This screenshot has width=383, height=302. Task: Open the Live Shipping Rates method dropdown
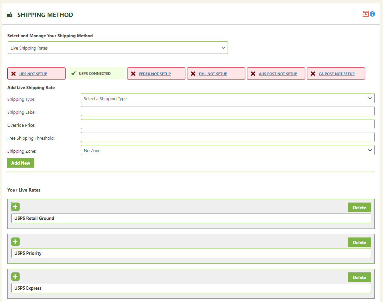tap(117, 48)
